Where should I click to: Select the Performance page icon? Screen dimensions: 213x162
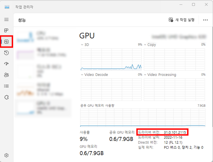pos(6,41)
